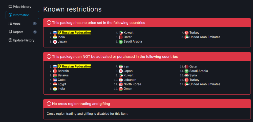The image size is (253, 122).
Task: Click the Russian flag icon in no-price list
Action: click(x=55, y=33)
